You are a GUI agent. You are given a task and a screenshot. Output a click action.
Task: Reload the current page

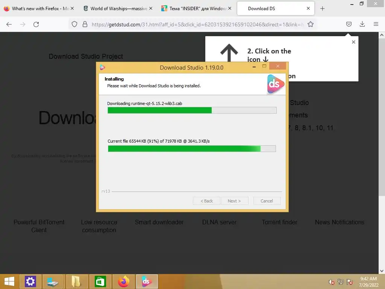point(36,24)
